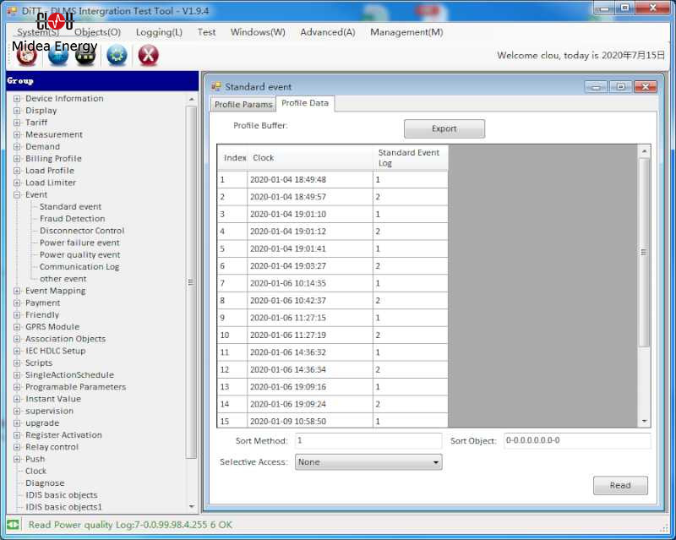Image resolution: width=676 pixels, height=540 pixels.
Task: Click the blue globe connect toolbar icon
Action: (57, 54)
